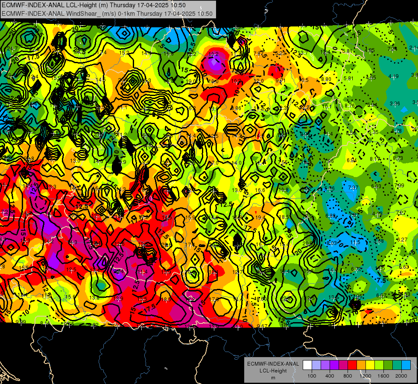
Task: Click the map value 5.94
Action: pos(372,105)
